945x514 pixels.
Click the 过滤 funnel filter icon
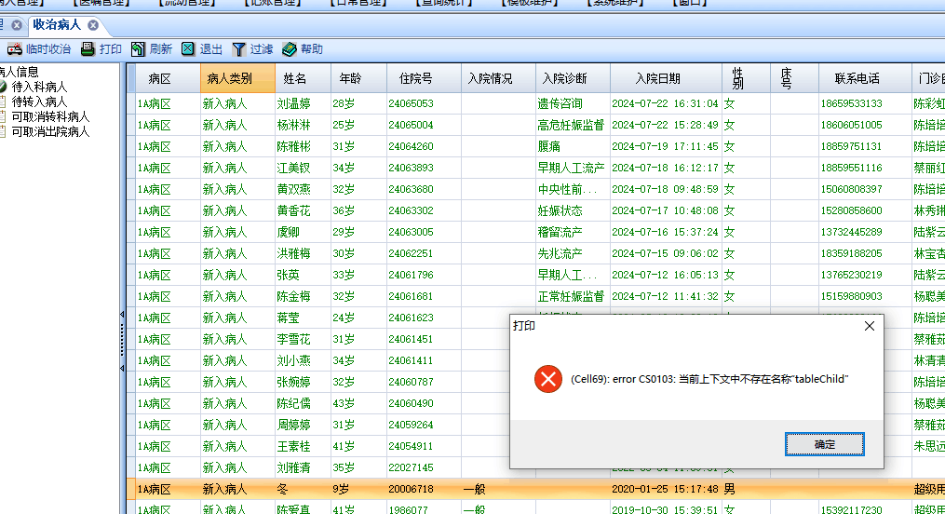coord(238,49)
